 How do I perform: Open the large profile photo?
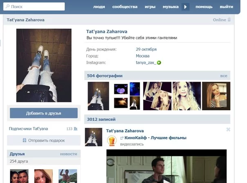(44, 65)
